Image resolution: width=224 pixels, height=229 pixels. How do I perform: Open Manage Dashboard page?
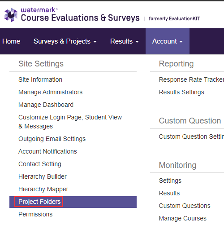46,105
